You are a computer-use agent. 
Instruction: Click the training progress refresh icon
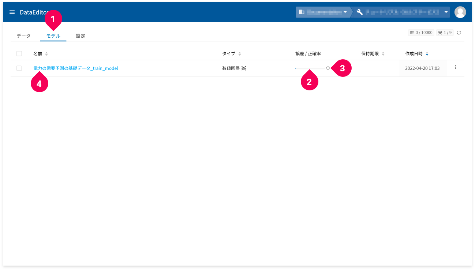(328, 68)
